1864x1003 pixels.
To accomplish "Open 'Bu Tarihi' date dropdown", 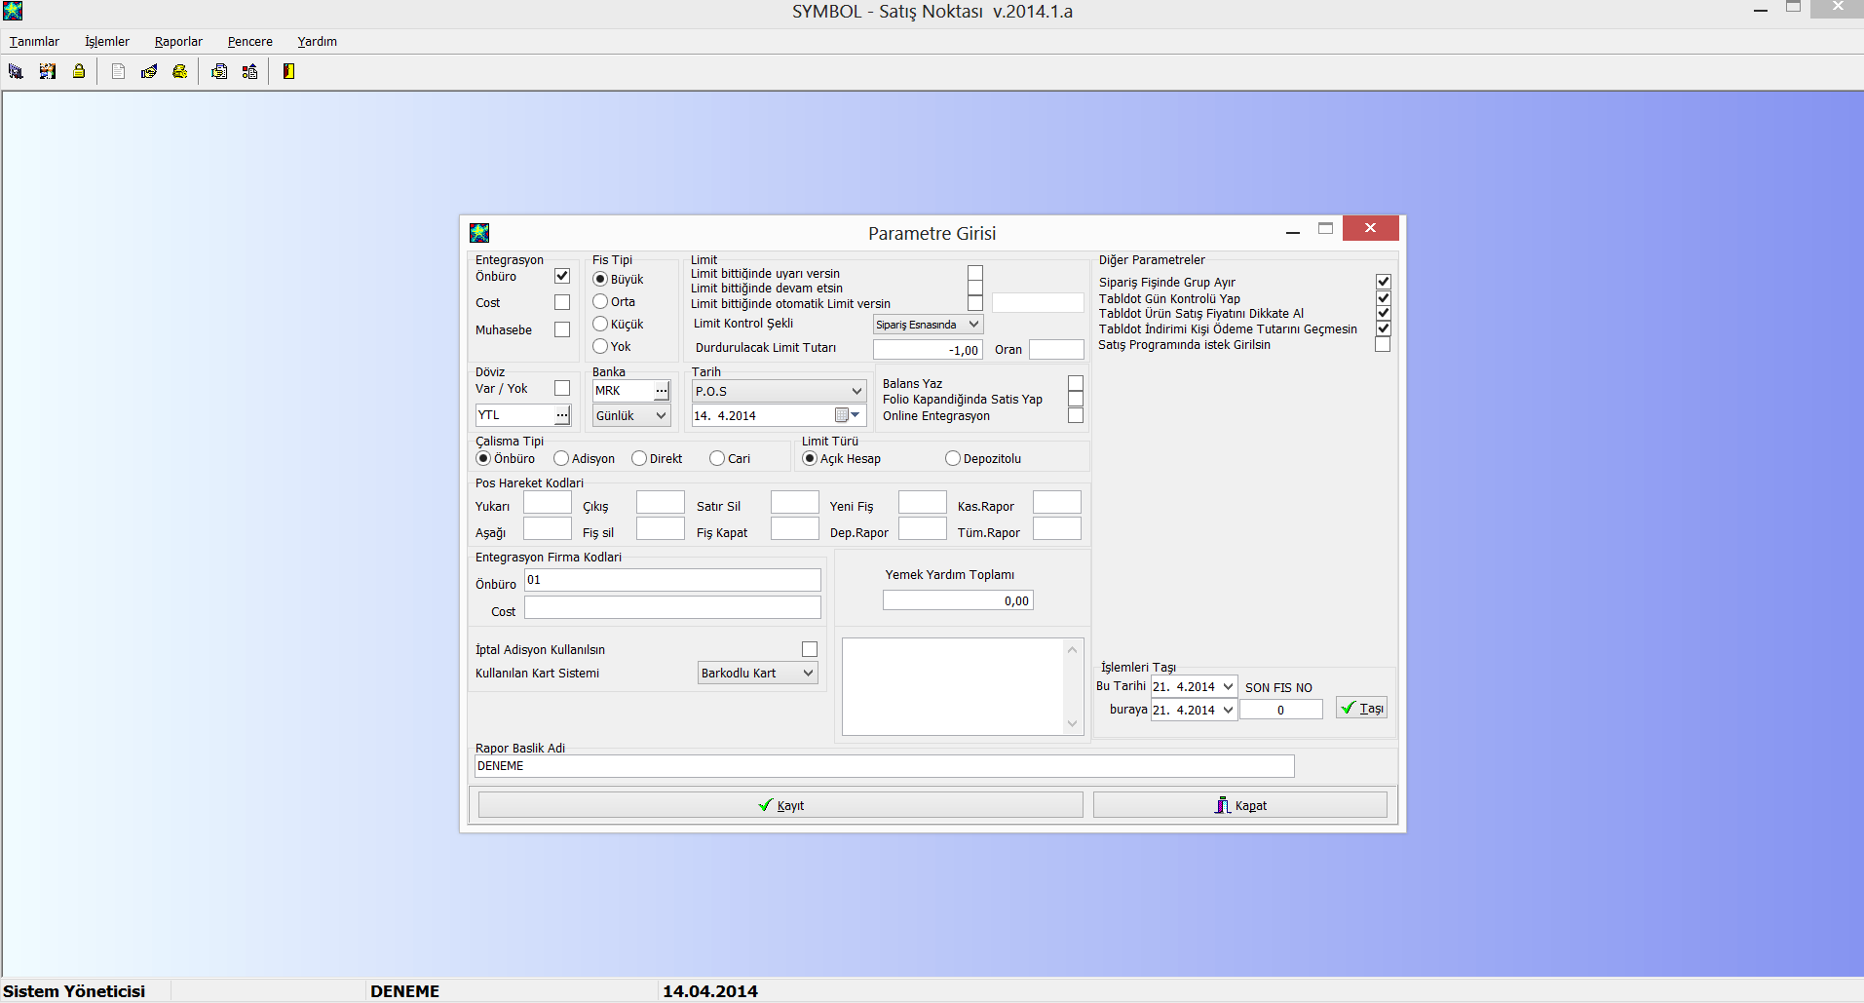I will point(1228,686).
